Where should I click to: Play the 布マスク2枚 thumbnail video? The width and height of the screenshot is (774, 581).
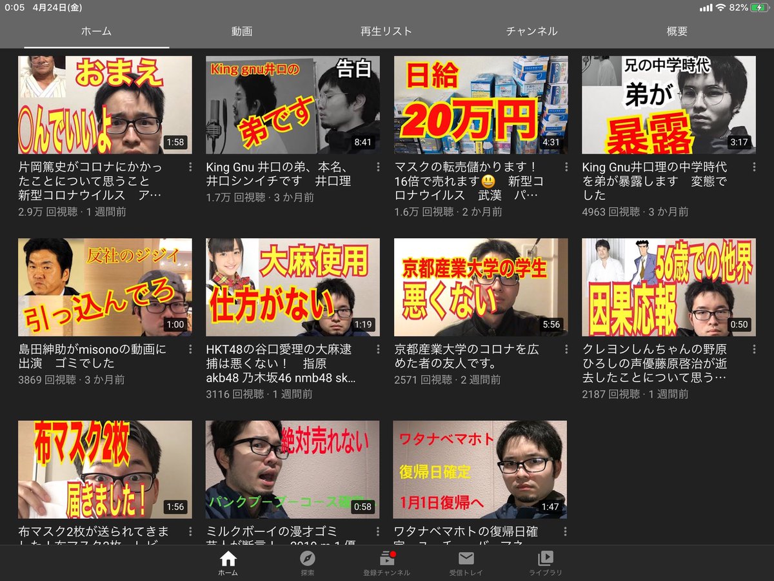click(104, 469)
